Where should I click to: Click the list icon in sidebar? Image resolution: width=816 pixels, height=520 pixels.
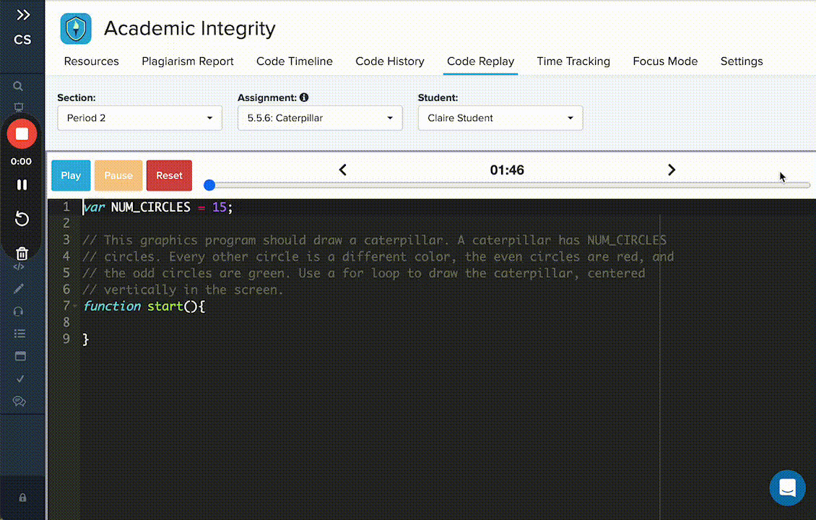point(19,334)
